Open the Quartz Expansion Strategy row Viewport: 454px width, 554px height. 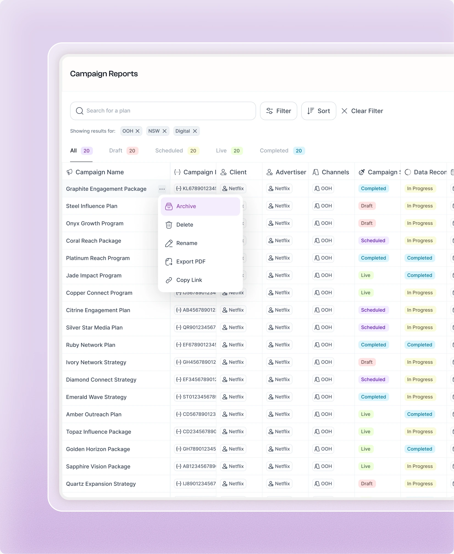point(101,484)
